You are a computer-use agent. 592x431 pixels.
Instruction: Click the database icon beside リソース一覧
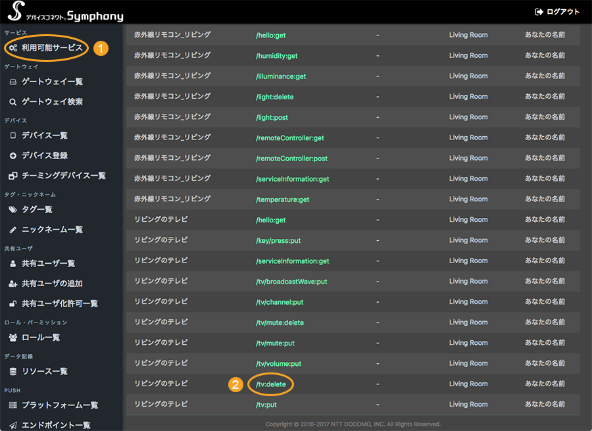pyautogui.click(x=13, y=372)
